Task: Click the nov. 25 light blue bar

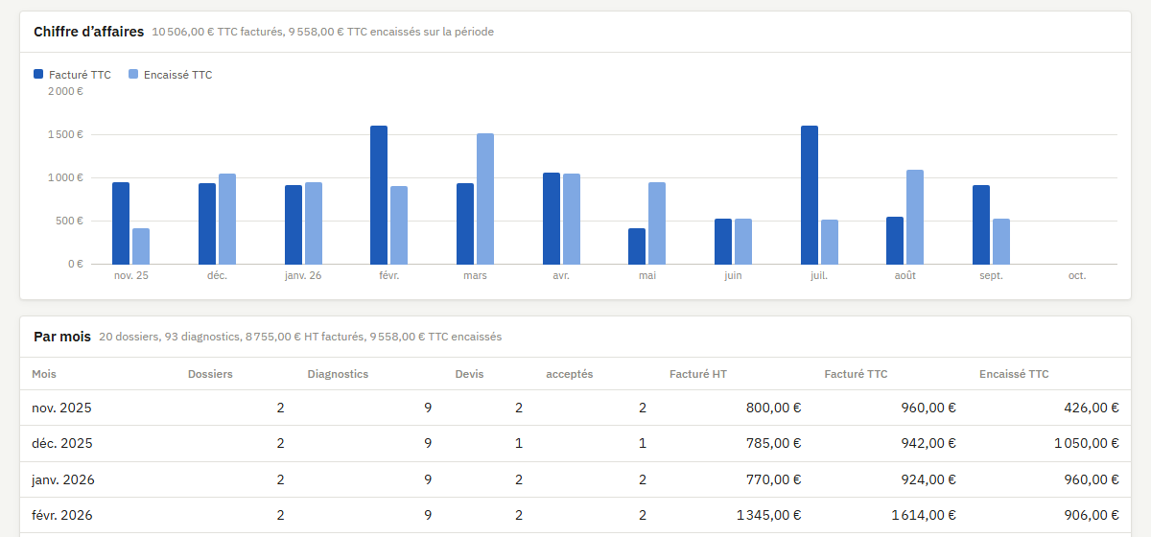Action: pyautogui.click(x=141, y=245)
